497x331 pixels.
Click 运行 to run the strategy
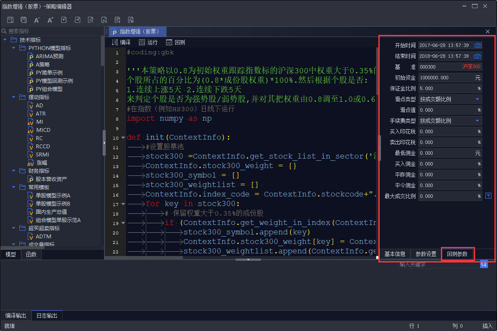click(148, 42)
